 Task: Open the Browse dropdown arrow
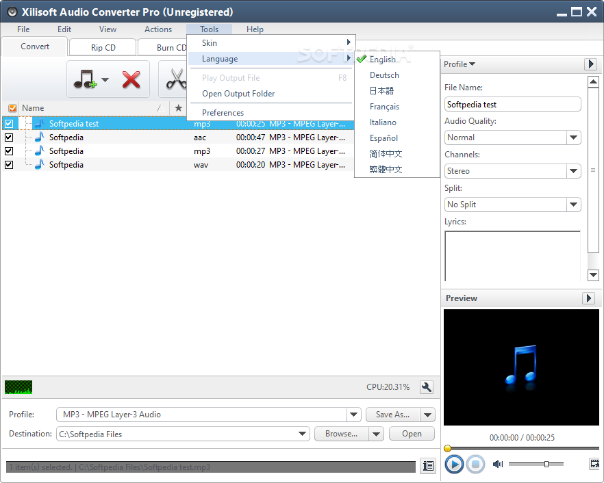point(376,434)
